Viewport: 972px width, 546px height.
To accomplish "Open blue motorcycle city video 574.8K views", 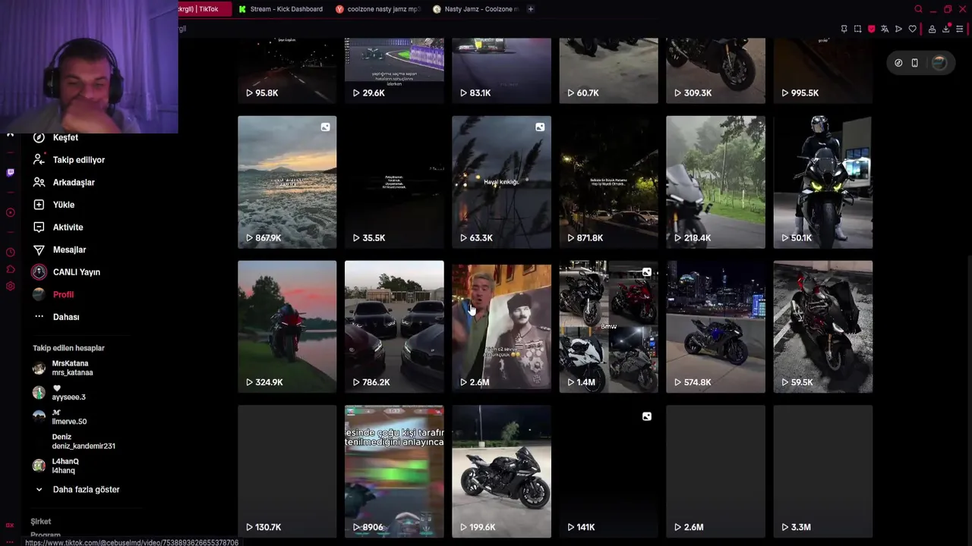I will 715,327.
